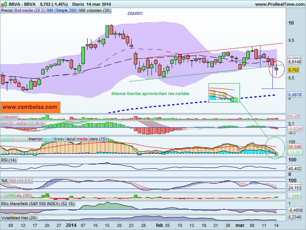Select the VPM indicator label

pos(10,195)
